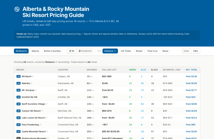Click the 'Red Deer, AB' location cell
Viewport: 214px width, 139px height.
point(65,111)
